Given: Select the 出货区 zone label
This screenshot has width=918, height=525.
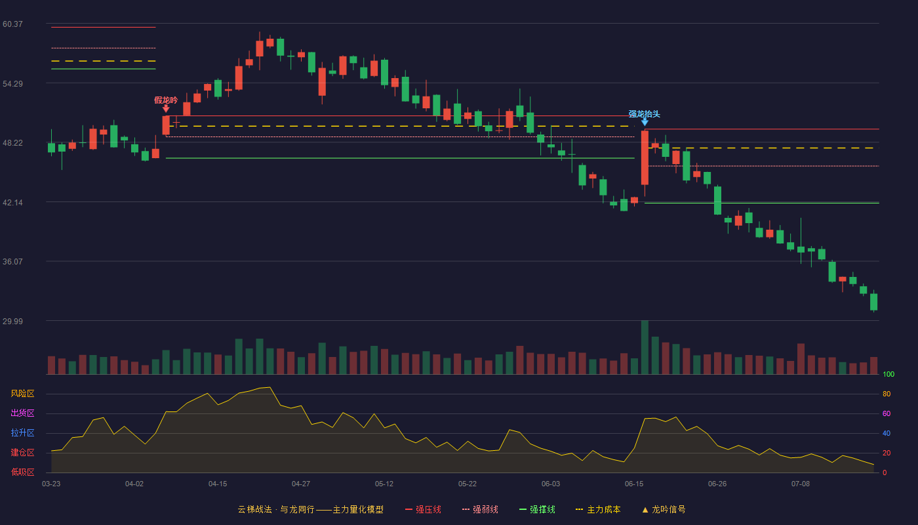Looking at the screenshot, I should pyautogui.click(x=22, y=413).
